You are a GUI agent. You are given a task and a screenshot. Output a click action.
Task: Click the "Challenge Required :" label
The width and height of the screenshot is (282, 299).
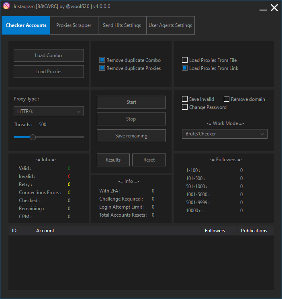pyautogui.click(x=121, y=199)
